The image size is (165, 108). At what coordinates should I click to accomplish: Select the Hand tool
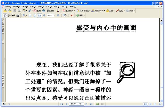tap(5, 16)
